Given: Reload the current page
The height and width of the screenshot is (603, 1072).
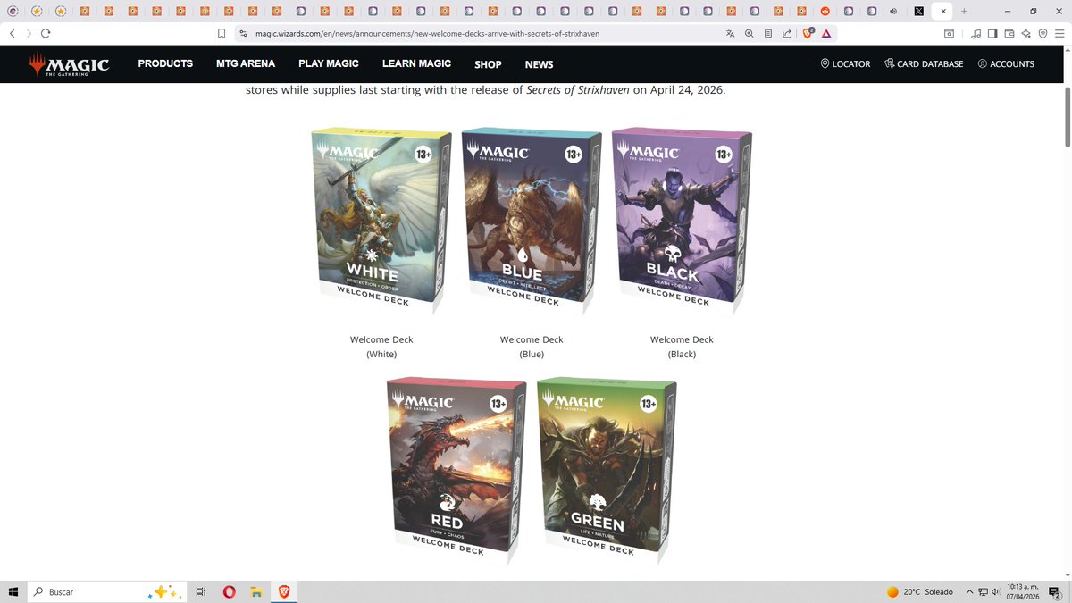Looking at the screenshot, I should (46, 33).
